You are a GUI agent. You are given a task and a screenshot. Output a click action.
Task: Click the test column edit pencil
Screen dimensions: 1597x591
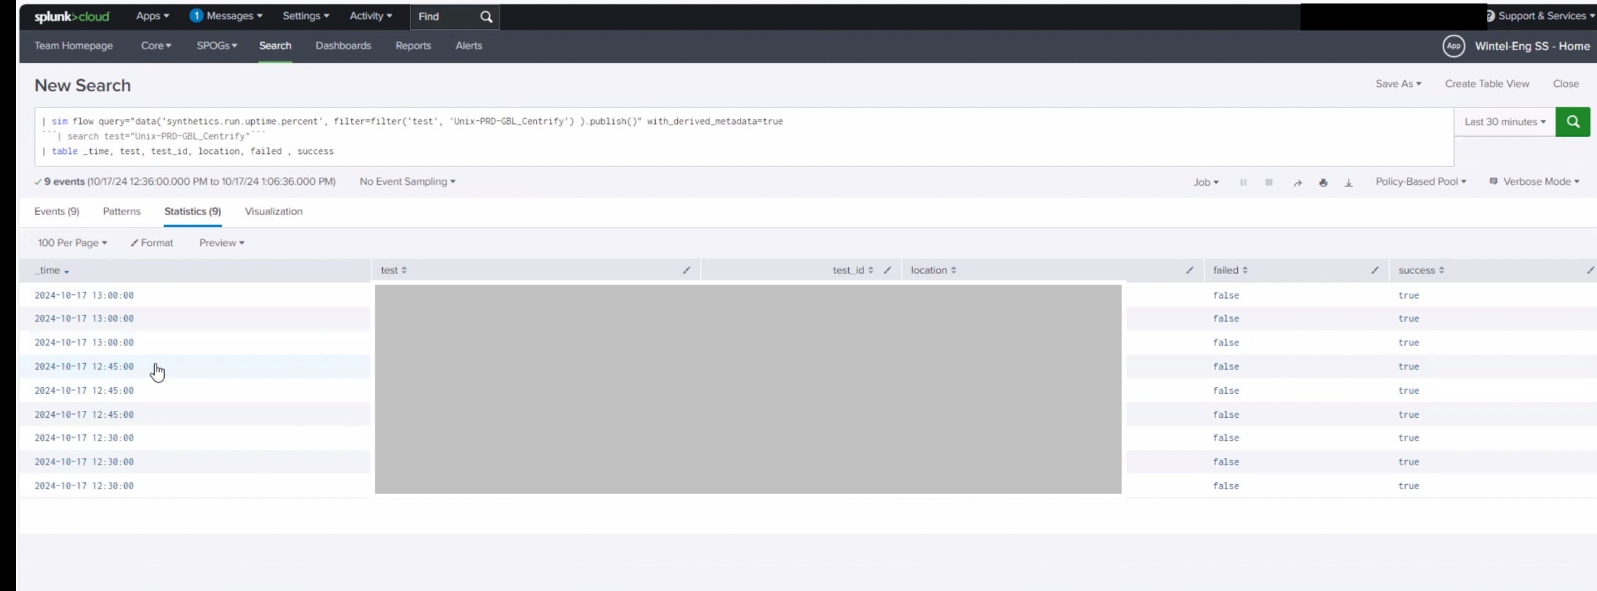coord(687,270)
